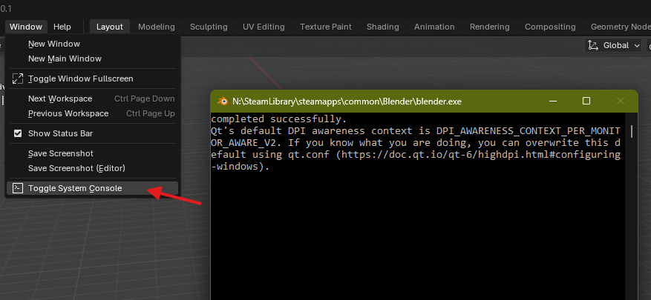
Task: Close the blender.exe console window
Action: 621,101
